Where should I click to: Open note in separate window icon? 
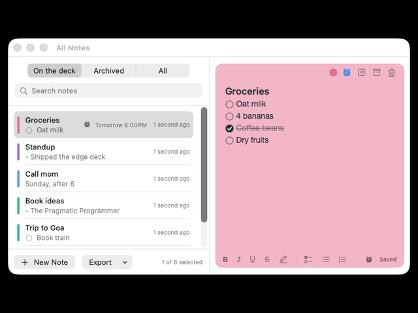tap(361, 72)
